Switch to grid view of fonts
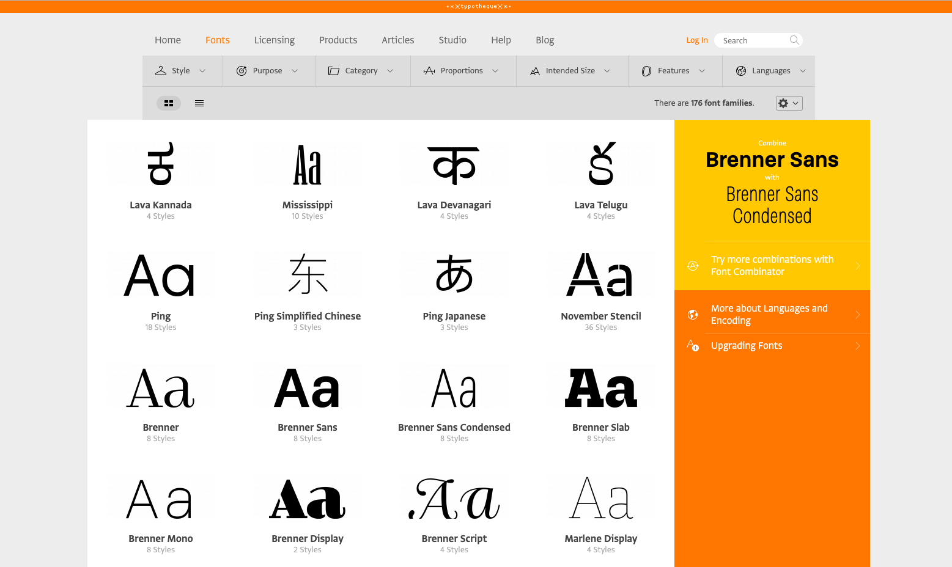 pyautogui.click(x=169, y=103)
